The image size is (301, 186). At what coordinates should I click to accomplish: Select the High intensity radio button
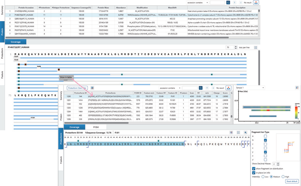pos(283,177)
